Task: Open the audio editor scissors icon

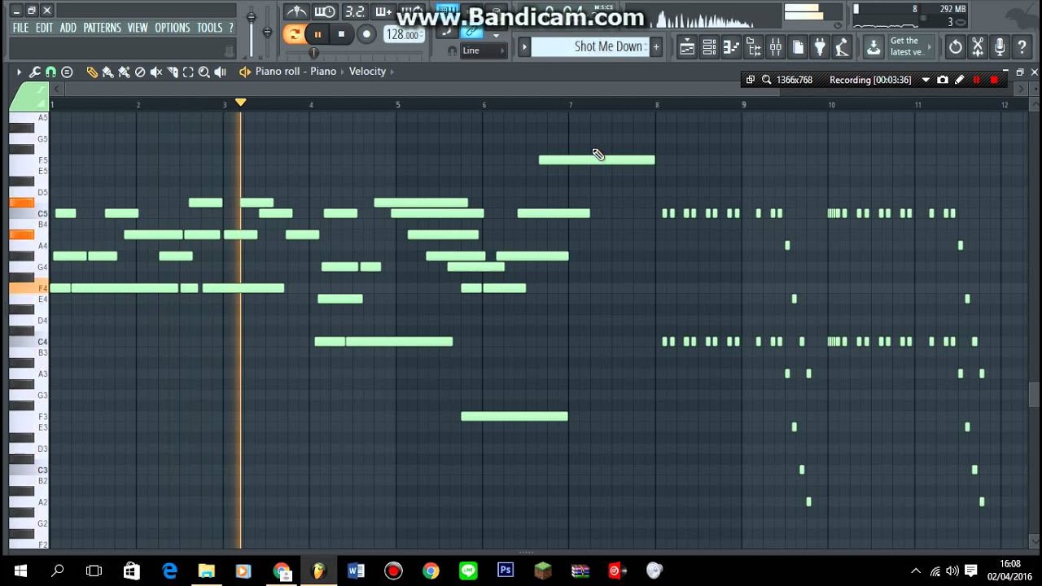Action: tap(978, 47)
